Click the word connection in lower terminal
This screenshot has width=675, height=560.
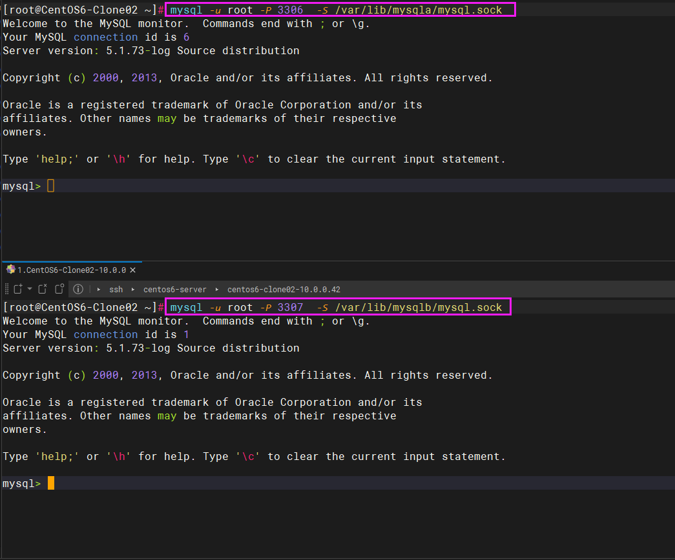pos(105,335)
